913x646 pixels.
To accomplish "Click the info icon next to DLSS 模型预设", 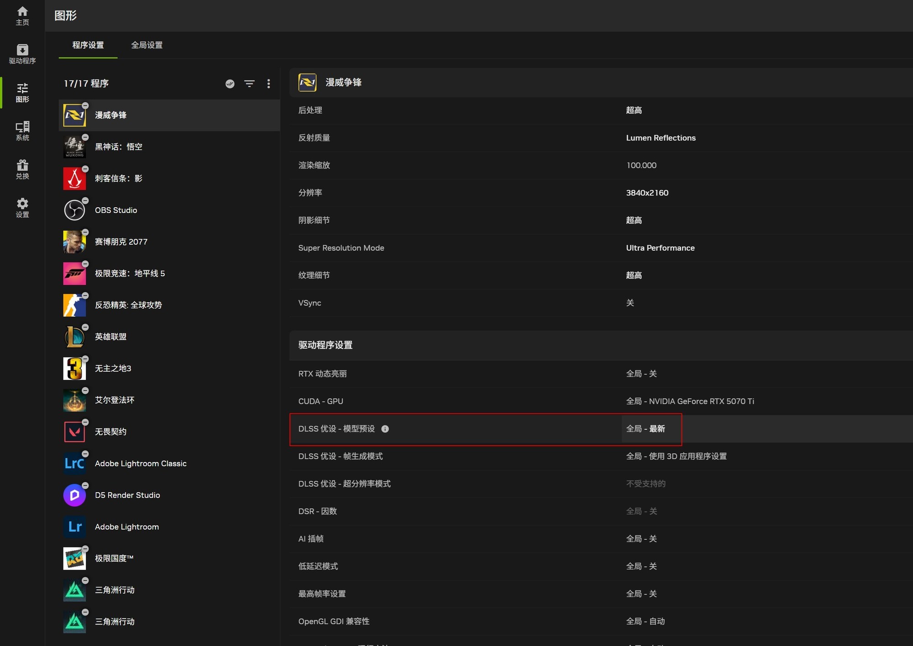I will coord(385,429).
